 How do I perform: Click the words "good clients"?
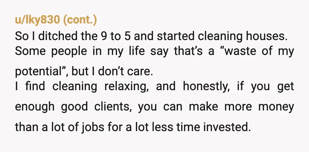click(x=96, y=107)
